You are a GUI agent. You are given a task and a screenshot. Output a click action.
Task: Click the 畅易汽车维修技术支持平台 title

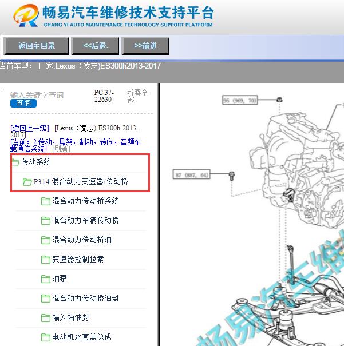[128, 13]
